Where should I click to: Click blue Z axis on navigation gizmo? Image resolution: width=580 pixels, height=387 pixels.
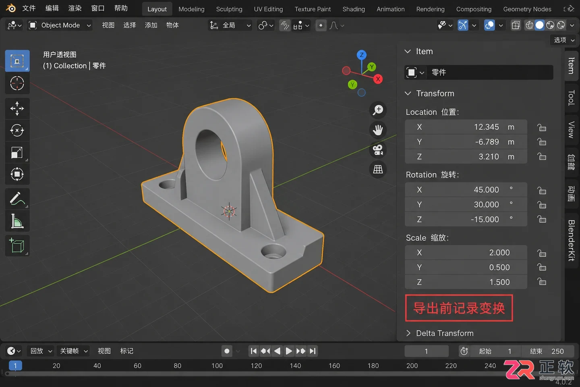[x=361, y=55]
